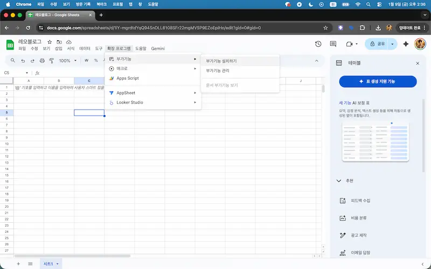Click the Google Sheets home logo
Screen dimensions: 431x269
[x=10, y=45]
